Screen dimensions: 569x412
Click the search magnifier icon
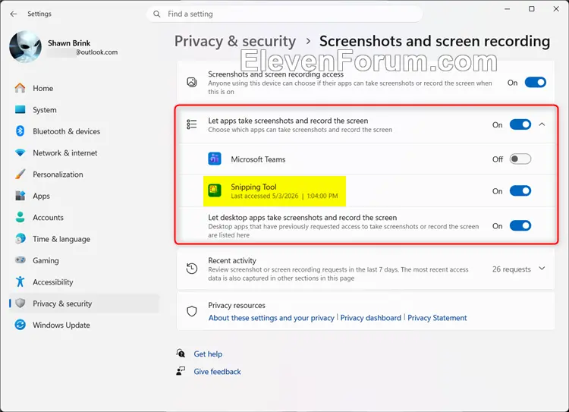pyautogui.click(x=157, y=14)
